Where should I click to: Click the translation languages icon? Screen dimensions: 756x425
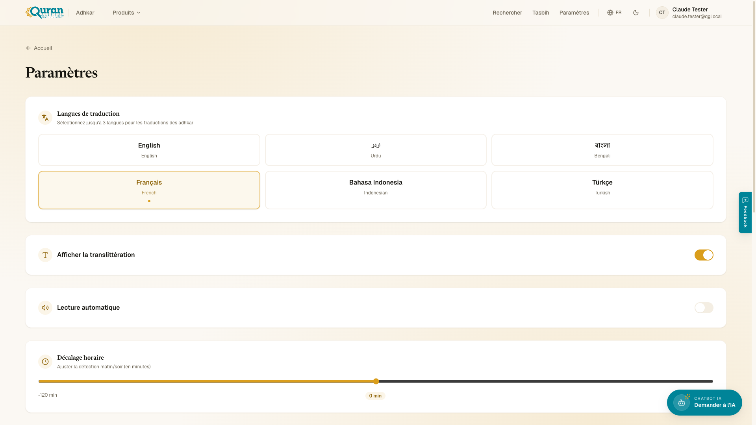[45, 118]
